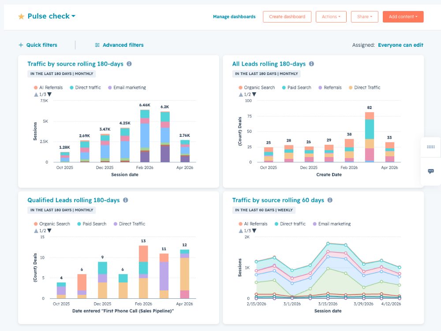The image size is (441, 331).
Task: Toggle AI Referrals legend in Traffic 180-days chart
Action: click(48, 87)
